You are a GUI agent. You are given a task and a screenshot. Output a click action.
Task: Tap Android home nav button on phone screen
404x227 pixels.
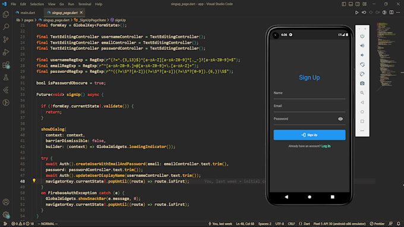(310, 197)
